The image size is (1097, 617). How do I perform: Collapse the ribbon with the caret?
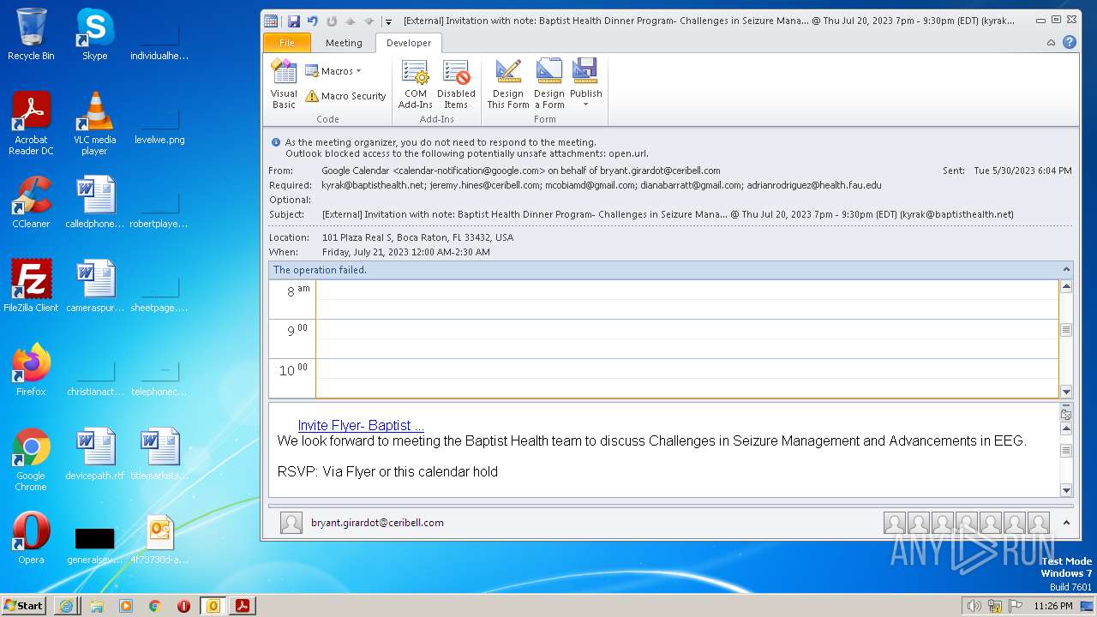[x=1052, y=42]
